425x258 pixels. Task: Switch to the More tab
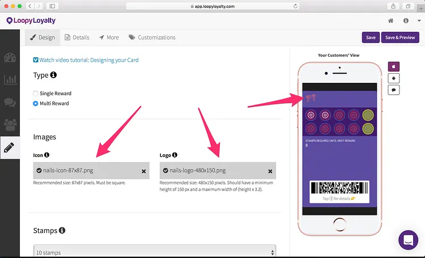[109, 37]
